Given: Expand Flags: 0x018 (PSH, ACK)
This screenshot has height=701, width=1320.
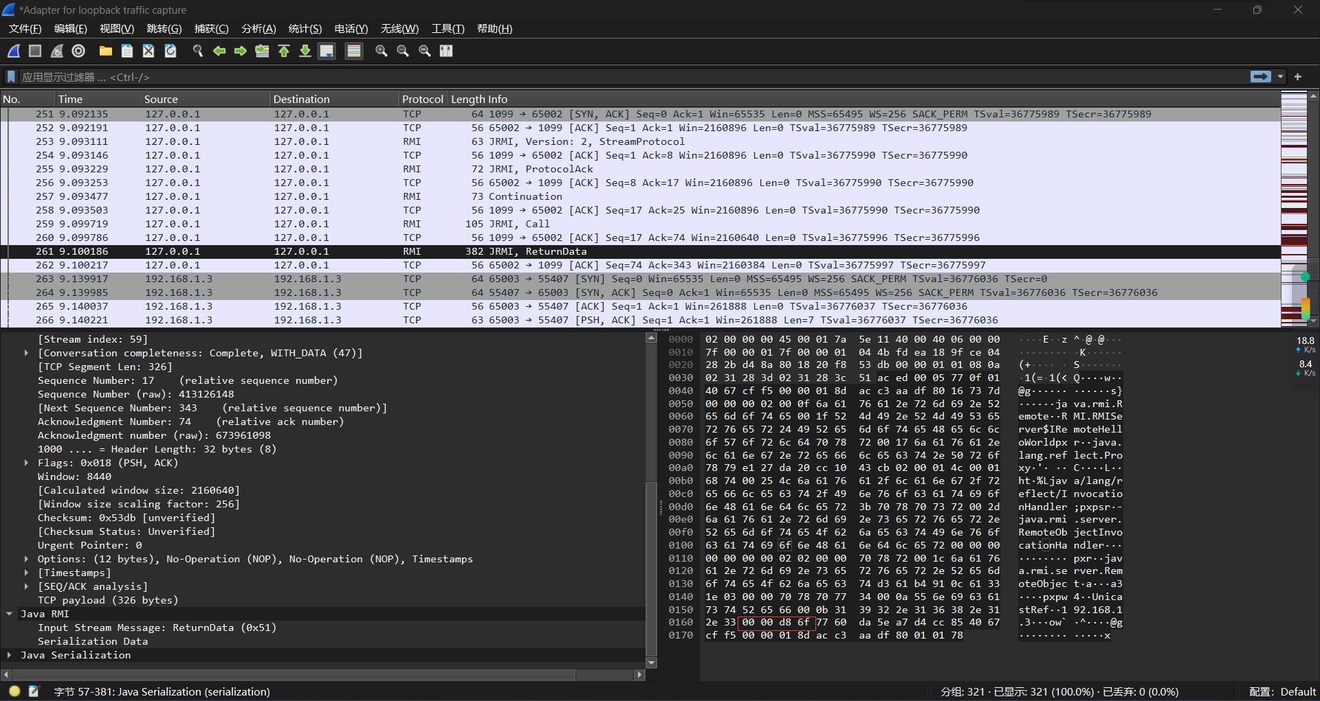Looking at the screenshot, I should [26, 463].
